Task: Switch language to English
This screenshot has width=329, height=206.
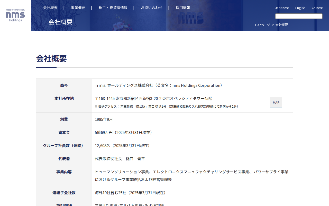Action: [x=300, y=8]
